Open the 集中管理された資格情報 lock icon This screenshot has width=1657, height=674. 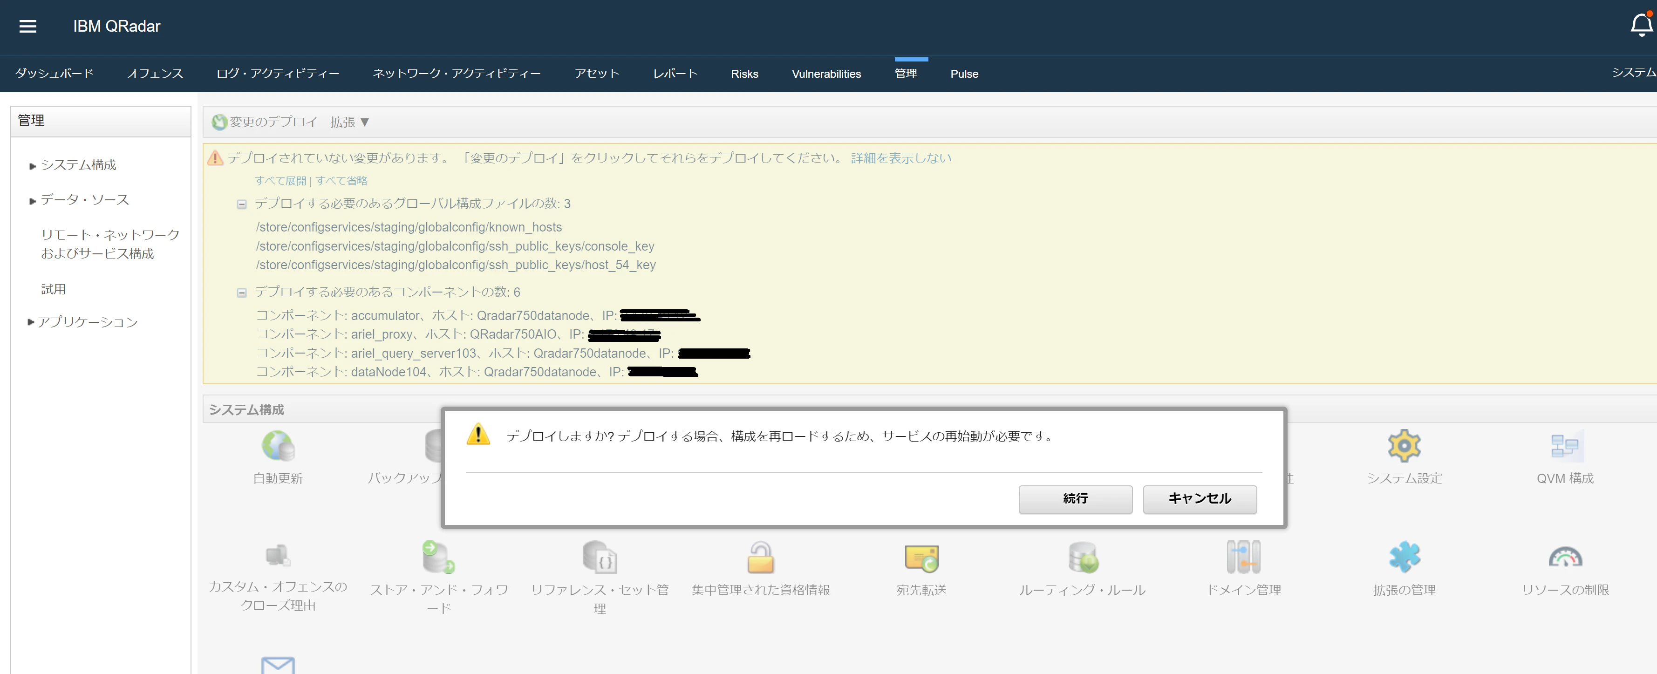[x=760, y=557]
